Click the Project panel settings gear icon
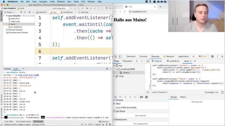 pos(30,12)
